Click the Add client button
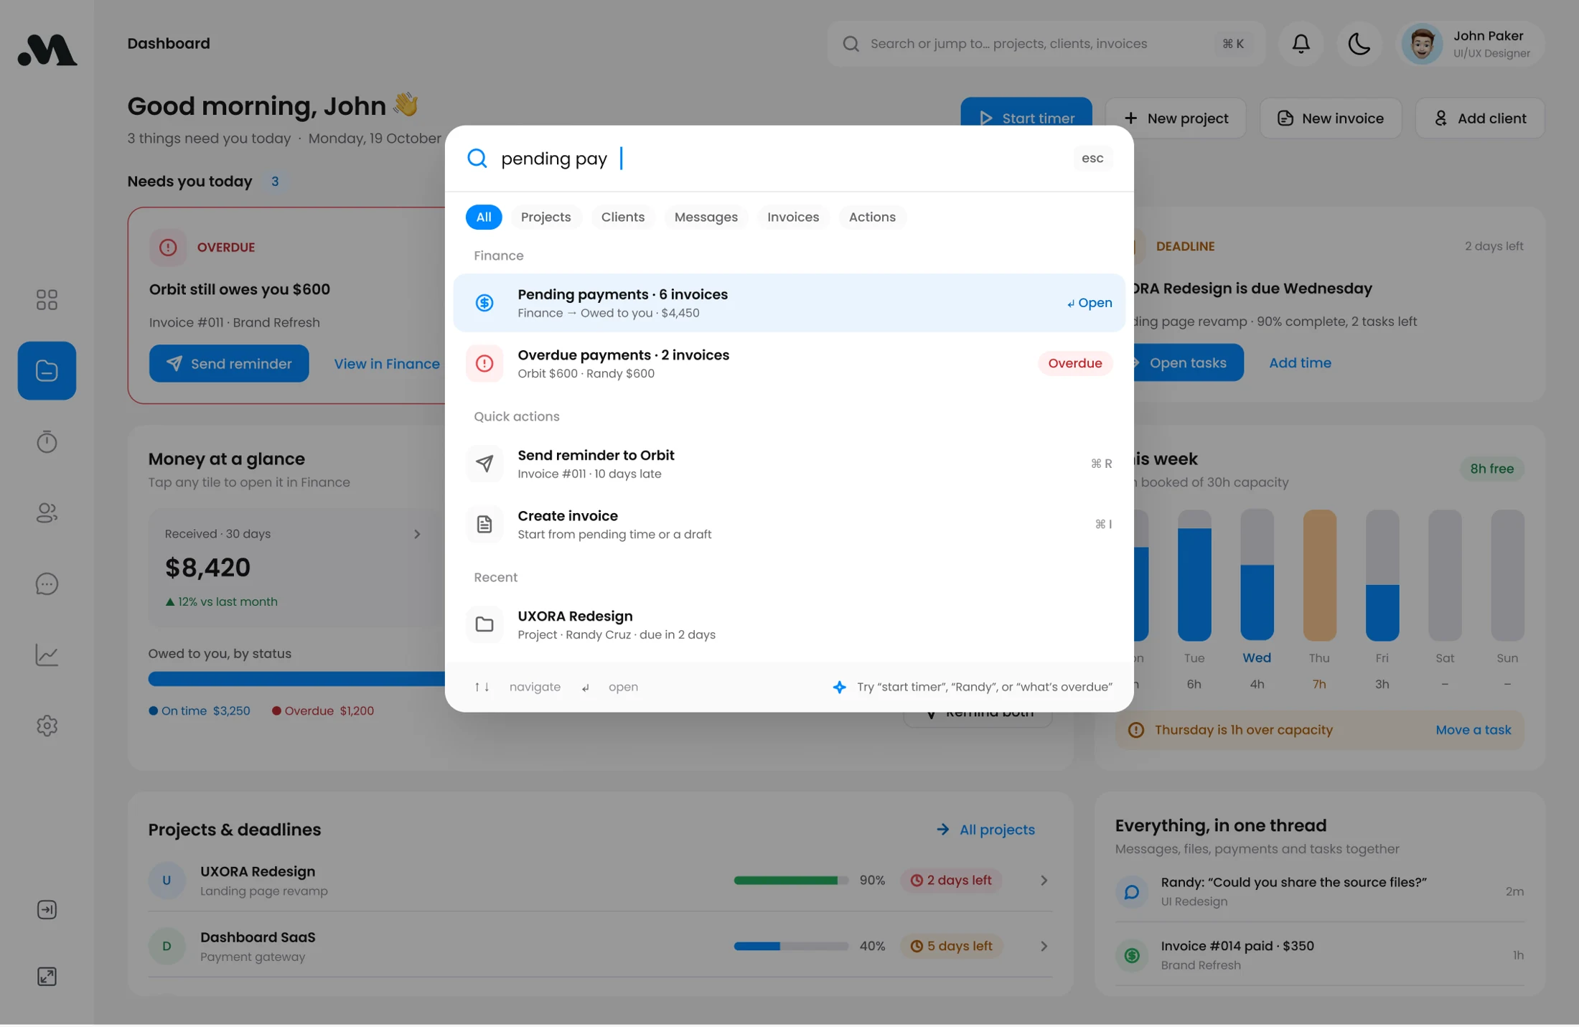 [1480, 118]
